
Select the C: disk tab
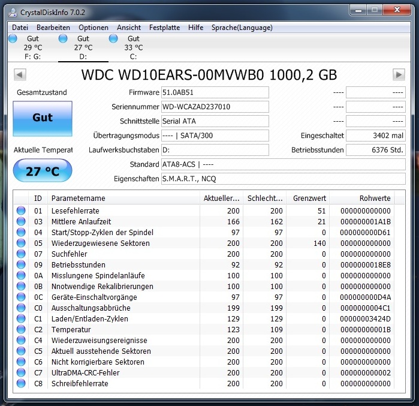tap(133, 47)
